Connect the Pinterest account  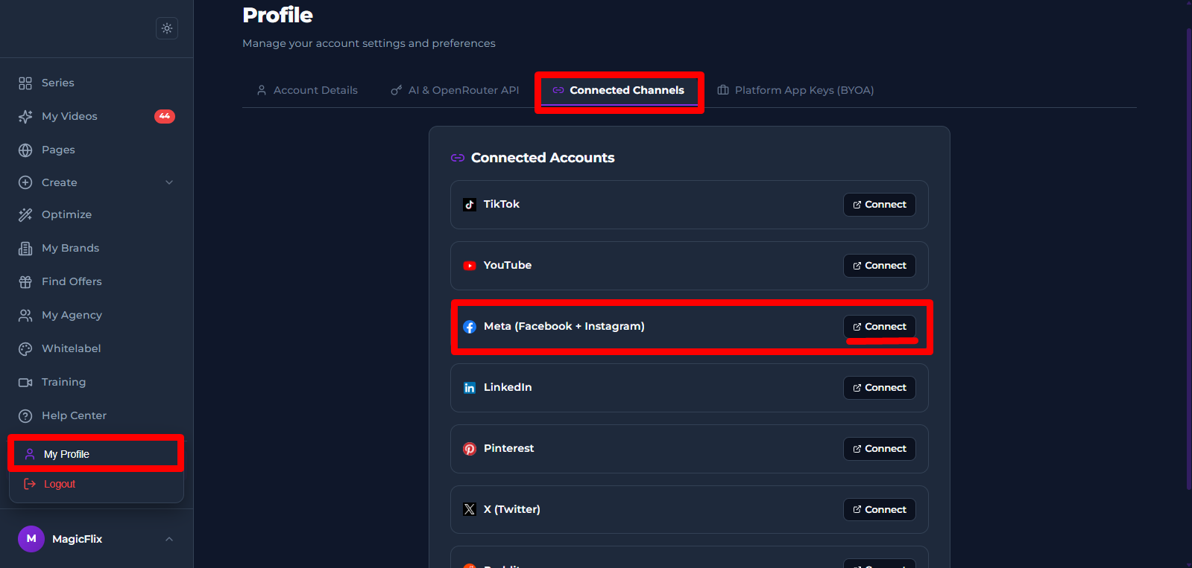tap(880, 449)
